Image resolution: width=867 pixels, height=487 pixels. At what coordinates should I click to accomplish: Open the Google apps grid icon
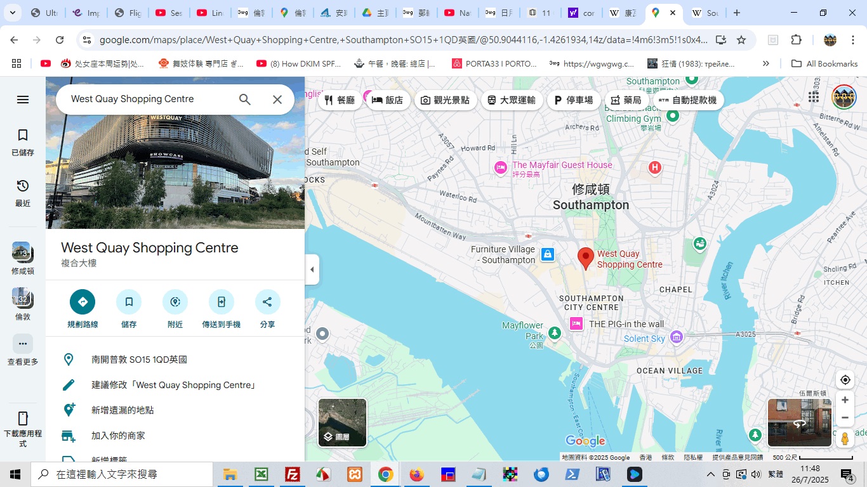tap(814, 97)
